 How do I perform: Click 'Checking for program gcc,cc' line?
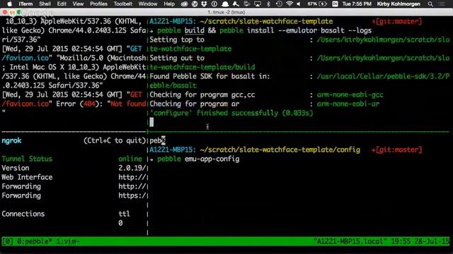tap(202, 95)
